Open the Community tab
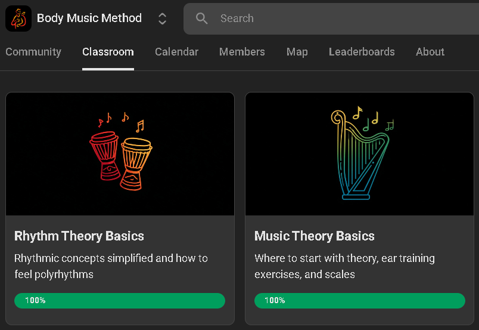479x330 pixels. [33, 52]
